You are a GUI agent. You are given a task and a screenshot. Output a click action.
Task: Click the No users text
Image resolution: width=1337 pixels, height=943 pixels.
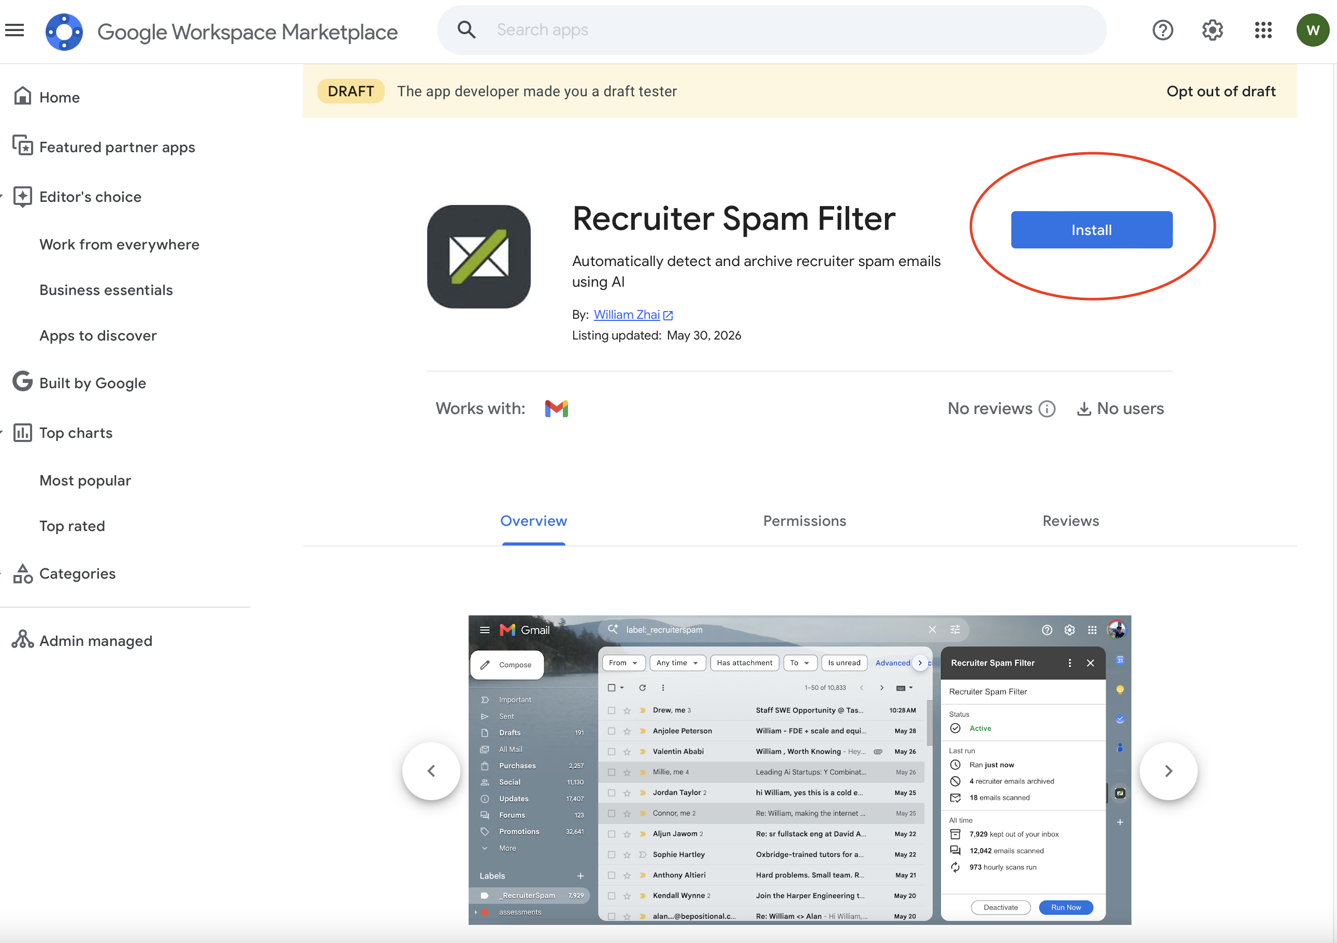[1130, 409]
